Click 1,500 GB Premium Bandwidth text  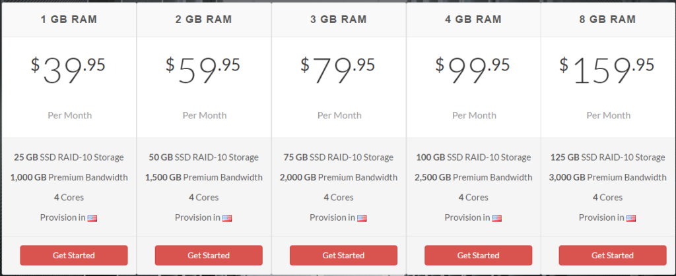(204, 177)
